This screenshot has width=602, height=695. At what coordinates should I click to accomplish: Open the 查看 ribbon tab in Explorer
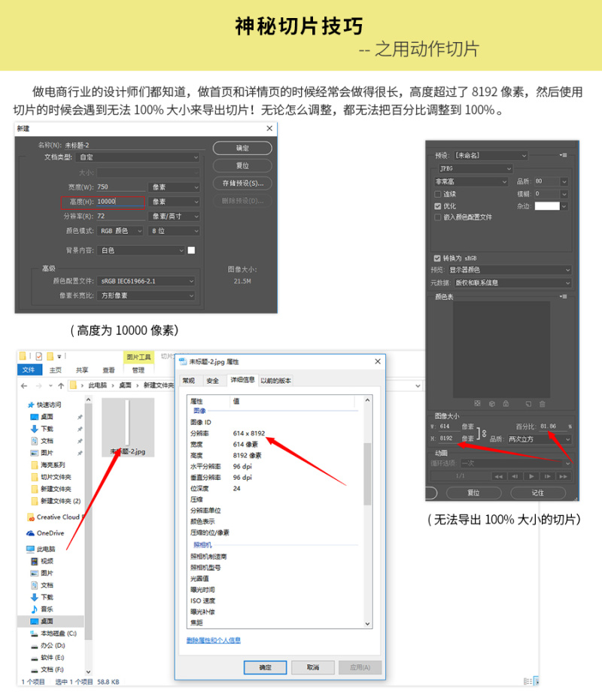pyautogui.click(x=109, y=370)
